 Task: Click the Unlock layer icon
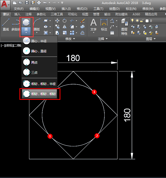pos(151,33)
